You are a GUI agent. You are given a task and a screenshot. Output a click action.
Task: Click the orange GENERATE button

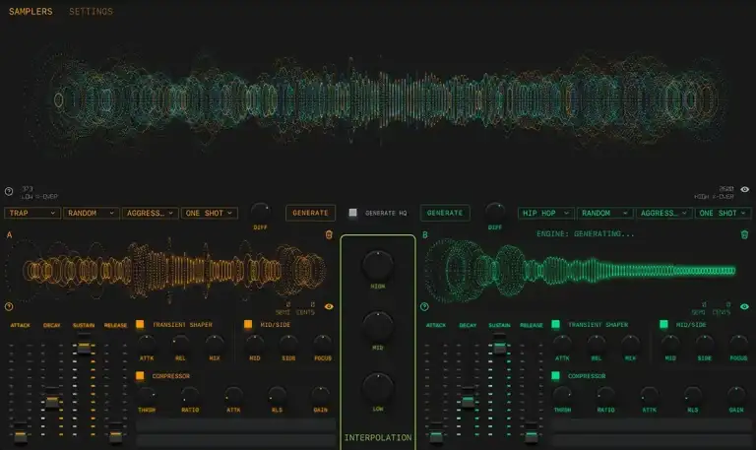tap(310, 213)
